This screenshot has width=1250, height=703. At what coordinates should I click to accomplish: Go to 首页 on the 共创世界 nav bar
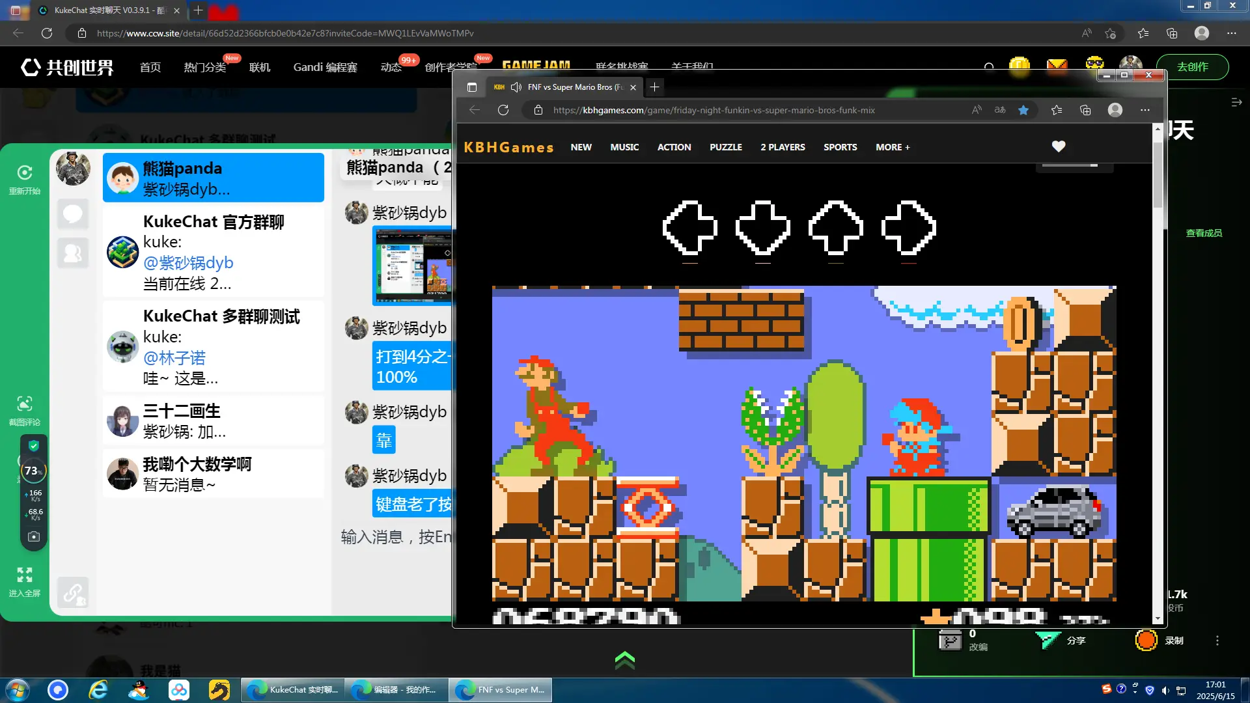[150, 67]
